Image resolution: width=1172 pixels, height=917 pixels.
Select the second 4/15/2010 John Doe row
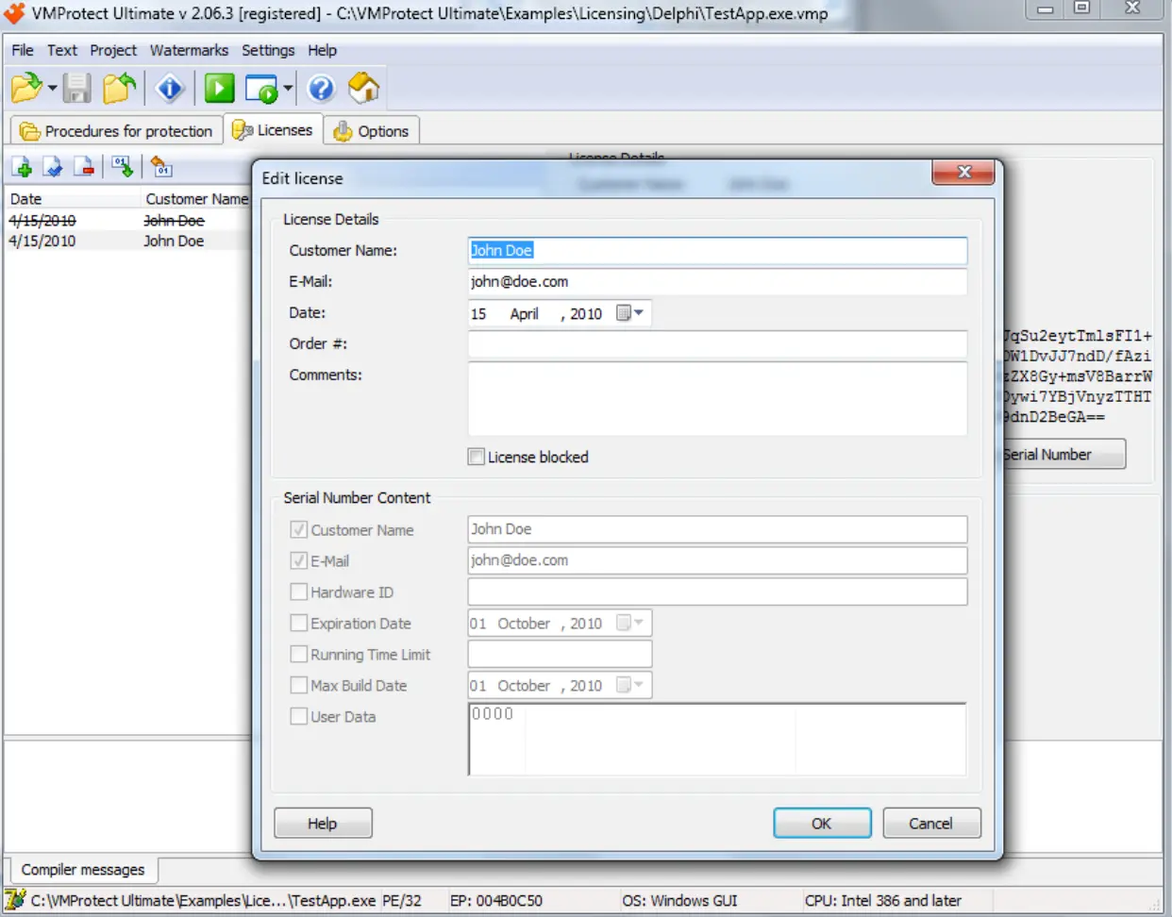point(128,241)
